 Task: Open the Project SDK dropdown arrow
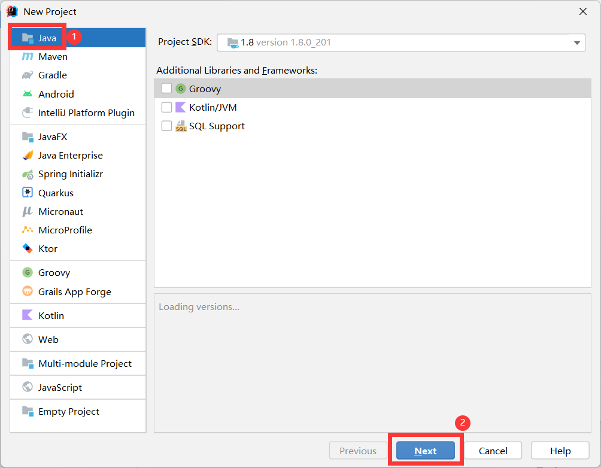coord(577,42)
